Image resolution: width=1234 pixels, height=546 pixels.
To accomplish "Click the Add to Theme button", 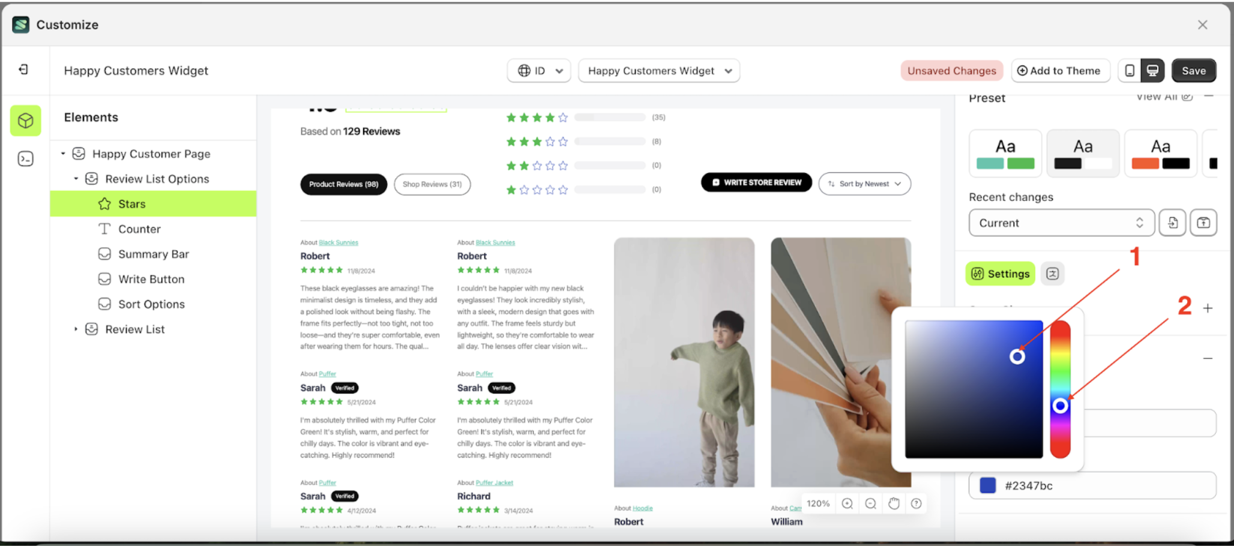I will tap(1061, 70).
